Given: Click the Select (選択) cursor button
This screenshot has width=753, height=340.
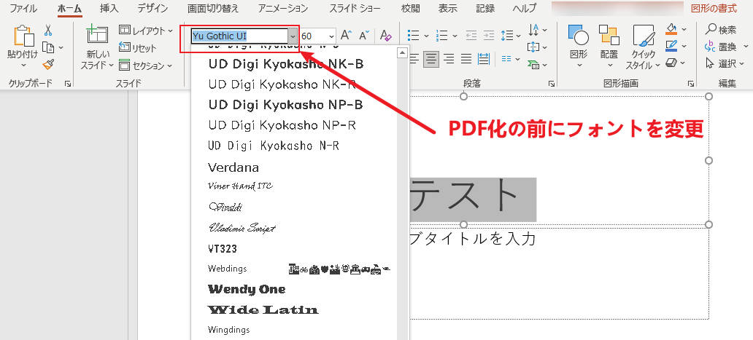Looking at the screenshot, I should pyautogui.click(x=721, y=63).
